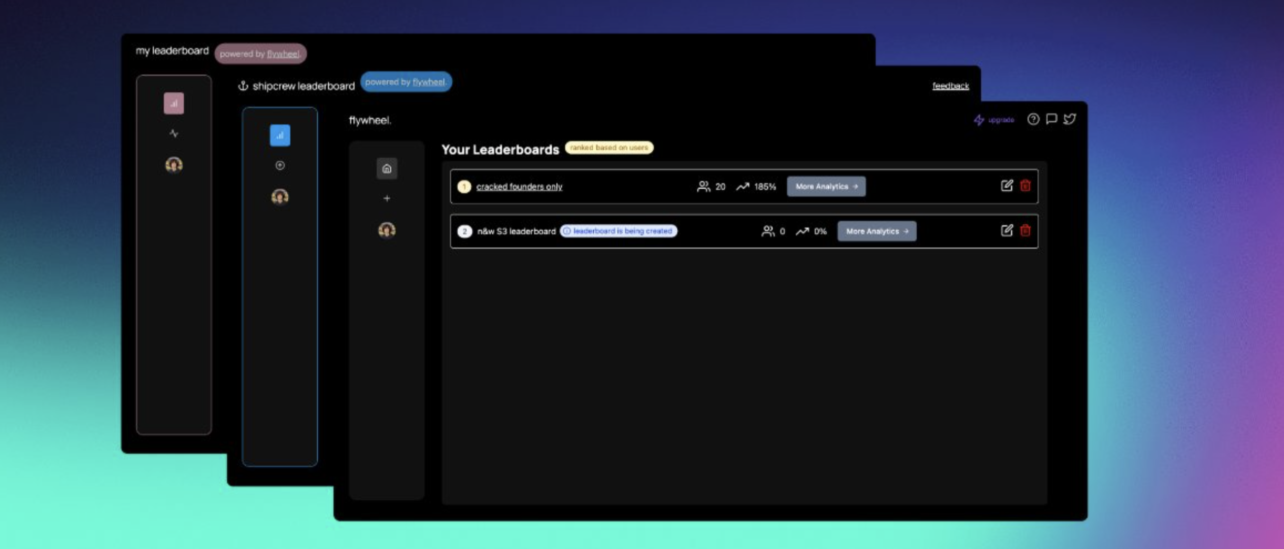Delete the n&w S3 leaderboard
The height and width of the screenshot is (549, 1284).
[x=1025, y=230]
